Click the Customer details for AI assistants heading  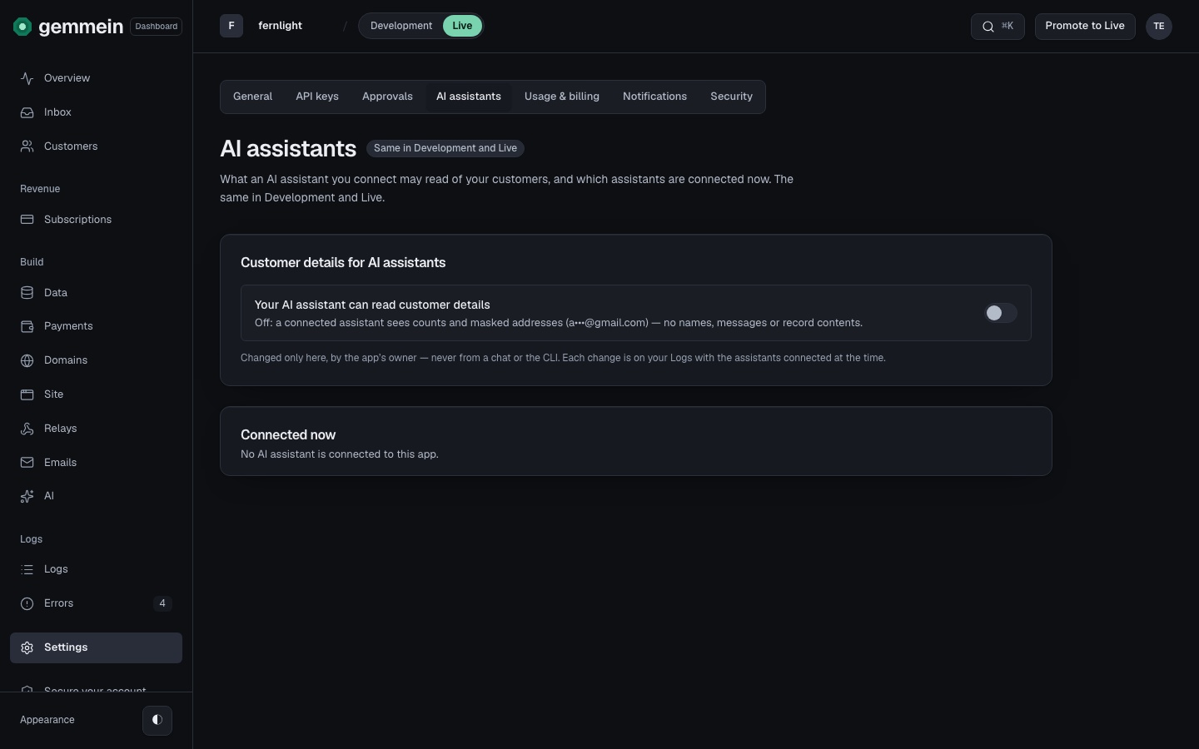pos(343,262)
